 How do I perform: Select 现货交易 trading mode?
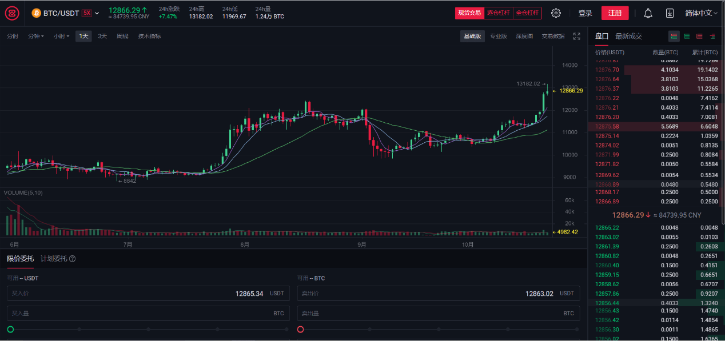[x=469, y=13]
